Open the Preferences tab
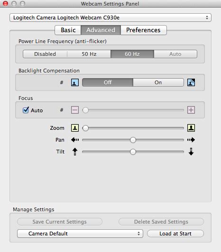 click(143, 30)
